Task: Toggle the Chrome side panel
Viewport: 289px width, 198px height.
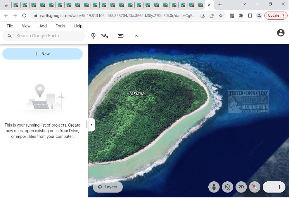Action: click(x=250, y=16)
